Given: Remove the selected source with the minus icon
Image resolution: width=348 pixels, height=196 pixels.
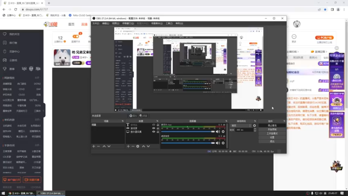Looking at the screenshot, I should click(x=133, y=146).
